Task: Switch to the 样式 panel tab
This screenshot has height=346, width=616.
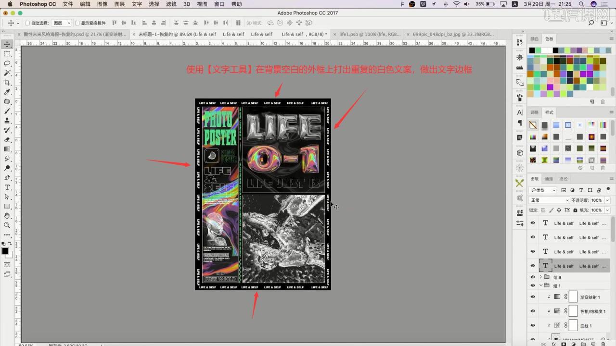Action: click(x=549, y=112)
